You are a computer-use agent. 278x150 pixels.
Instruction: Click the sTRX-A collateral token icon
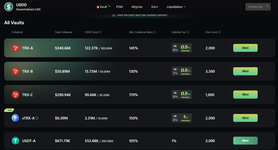point(15,118)
